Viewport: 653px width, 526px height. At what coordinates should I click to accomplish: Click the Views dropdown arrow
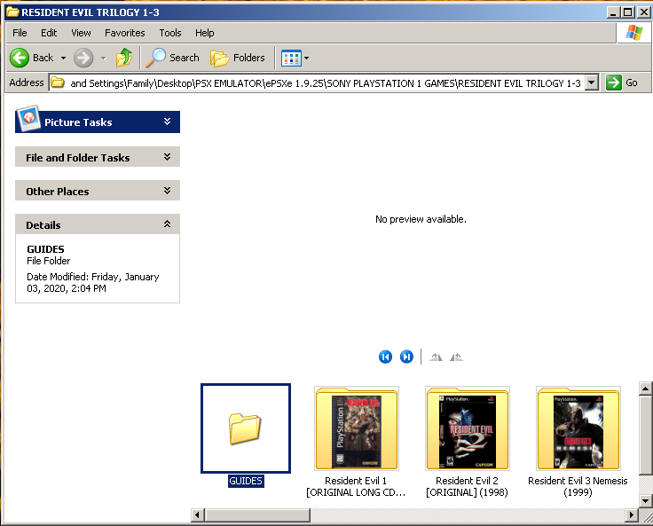point(306,58)
